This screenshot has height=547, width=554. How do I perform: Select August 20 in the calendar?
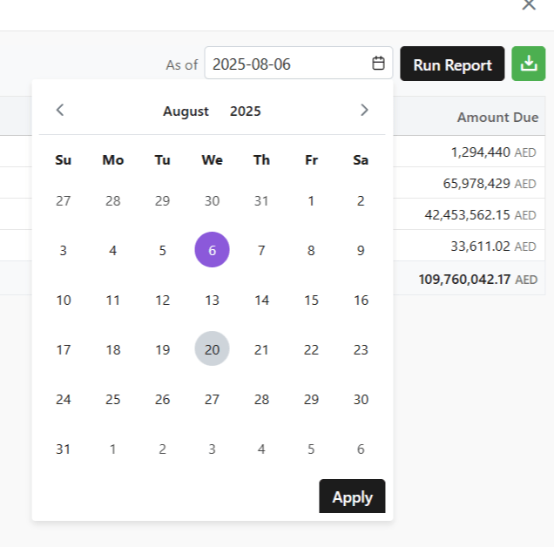[212, 349]
